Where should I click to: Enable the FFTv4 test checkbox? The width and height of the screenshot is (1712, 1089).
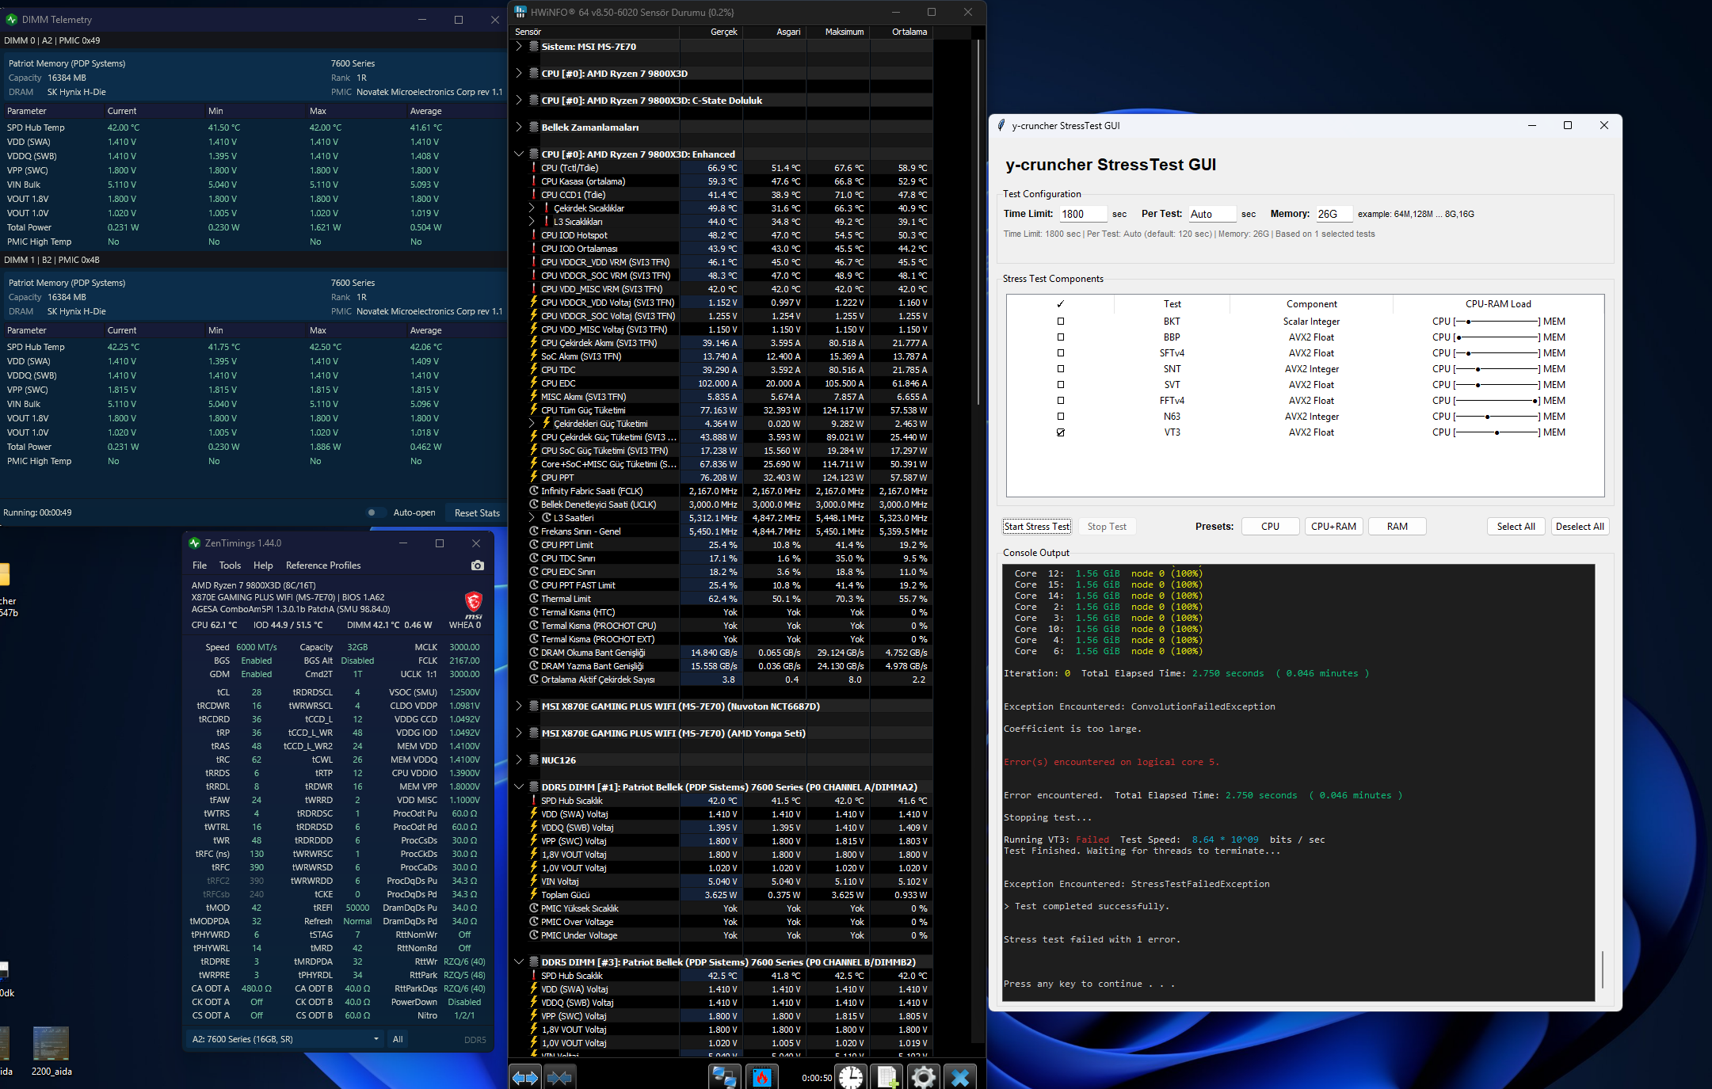pyautogui.click(x=1061, y=401)
